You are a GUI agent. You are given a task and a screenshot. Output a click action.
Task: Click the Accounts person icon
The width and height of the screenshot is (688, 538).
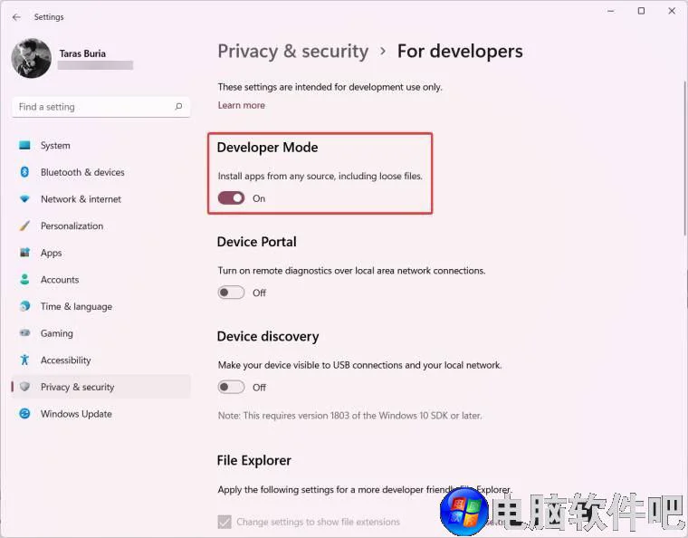point(24,280)
